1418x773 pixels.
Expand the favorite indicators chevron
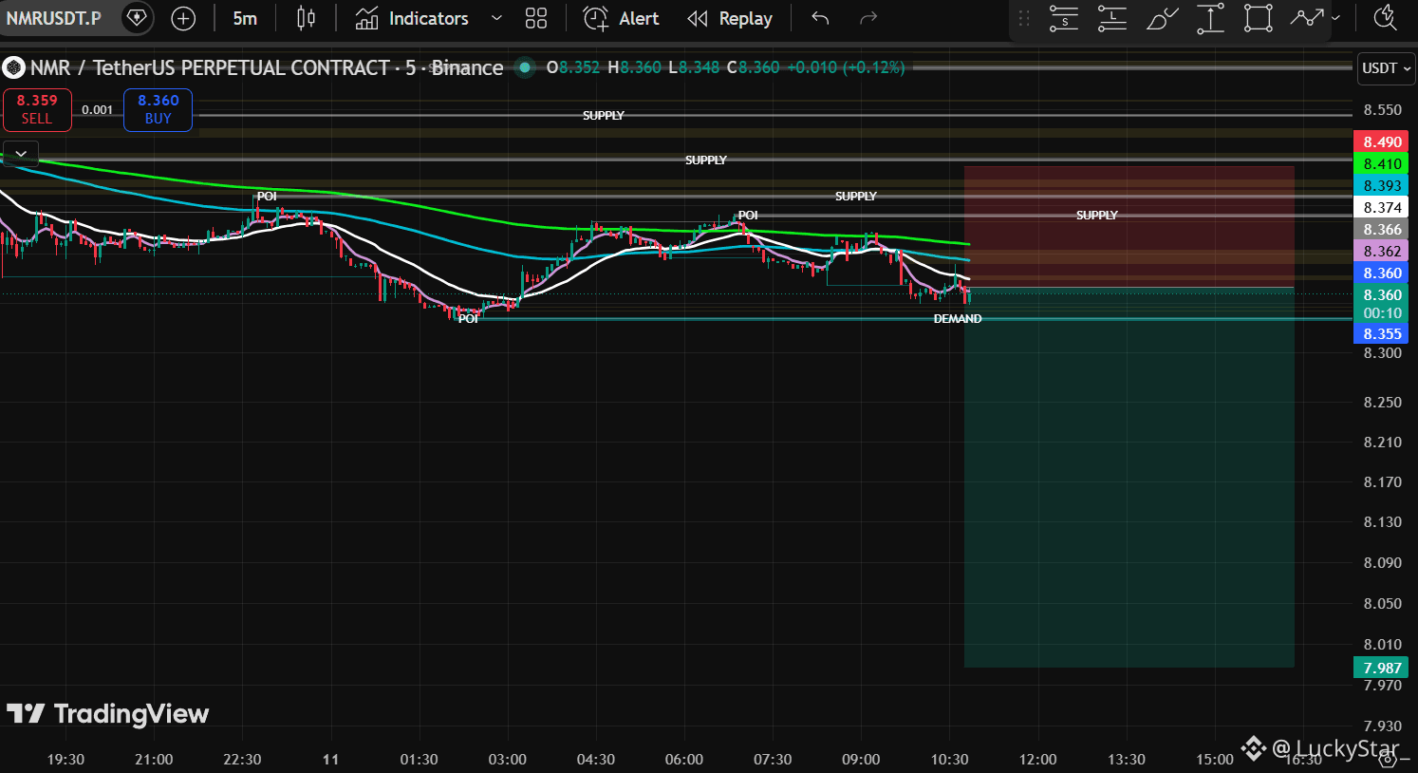(496, 18)
